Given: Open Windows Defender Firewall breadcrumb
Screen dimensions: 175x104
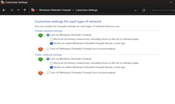Looking at the screenshot, I should click(55, 10).
